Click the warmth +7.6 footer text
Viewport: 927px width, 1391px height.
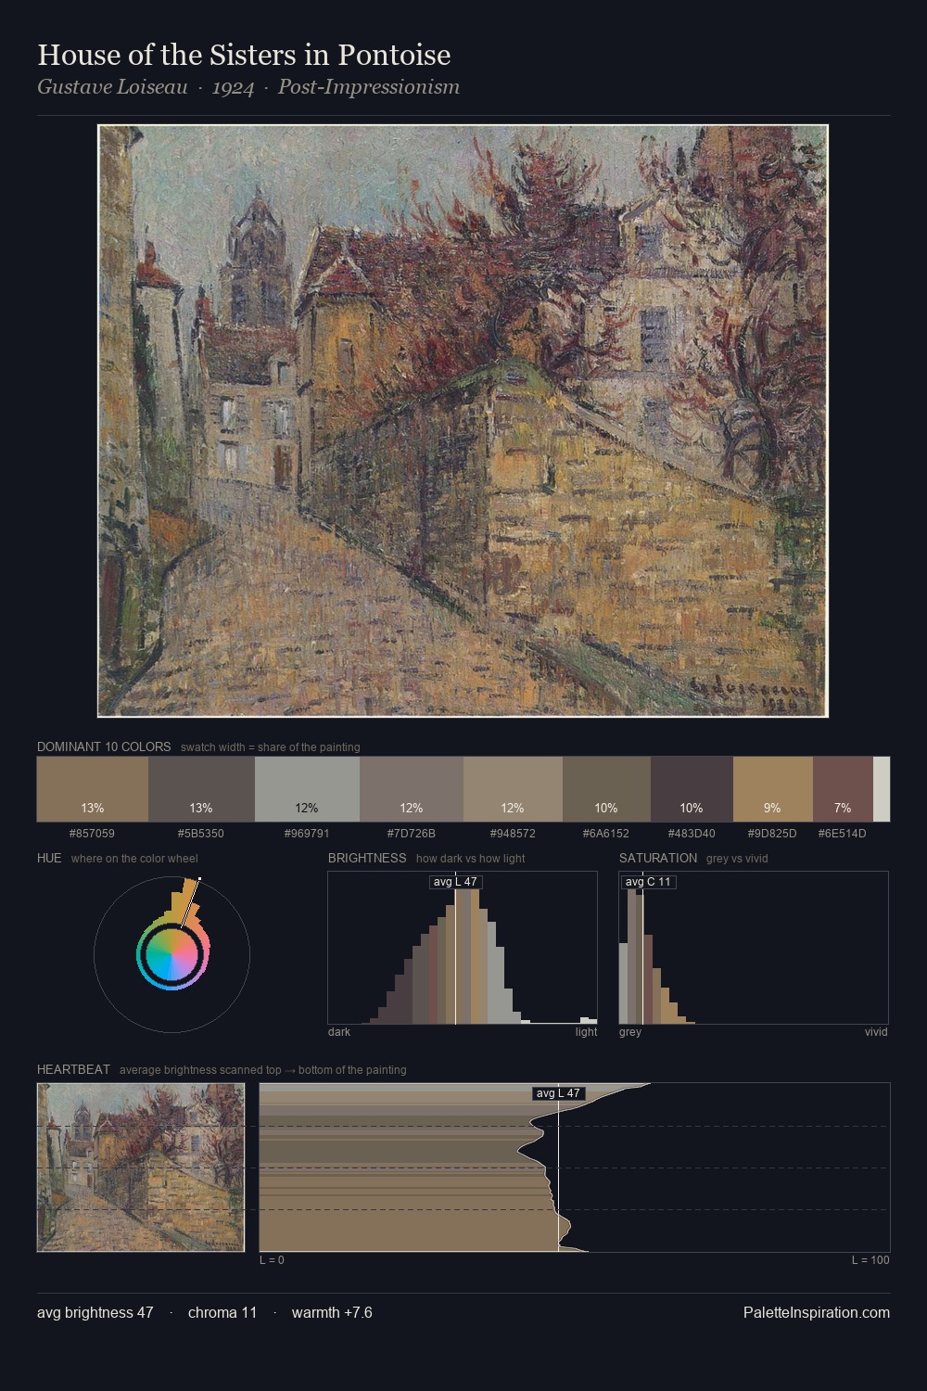tap(332, 1312)
